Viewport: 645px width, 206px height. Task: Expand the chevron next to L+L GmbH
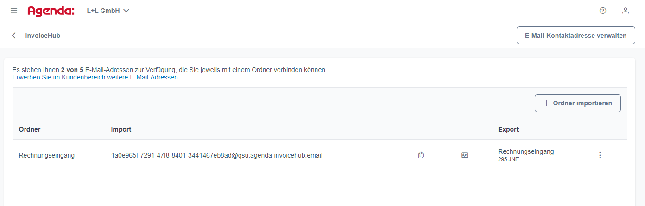click(126, 11)
